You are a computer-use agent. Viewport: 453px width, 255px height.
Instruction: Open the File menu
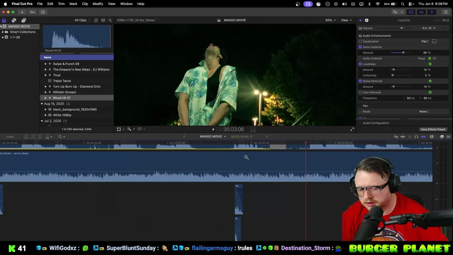pyautogui.click(x=40, y=4)
